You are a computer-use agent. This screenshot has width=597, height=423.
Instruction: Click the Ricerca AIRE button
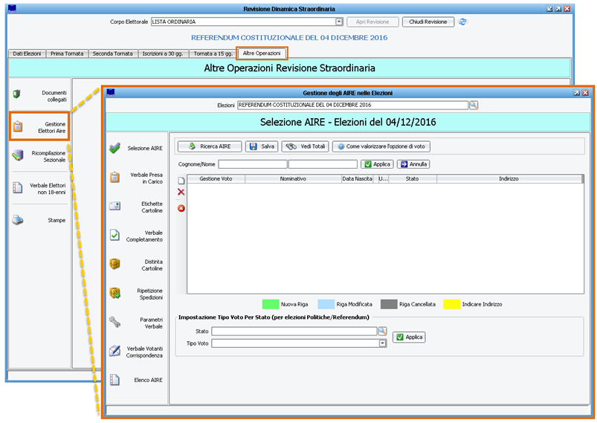click(210, 146)
